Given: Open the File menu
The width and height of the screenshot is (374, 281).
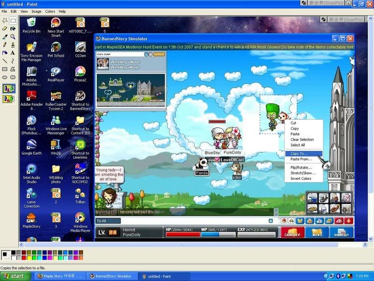Looking at the screenshot, I should (x=4, y=11).
